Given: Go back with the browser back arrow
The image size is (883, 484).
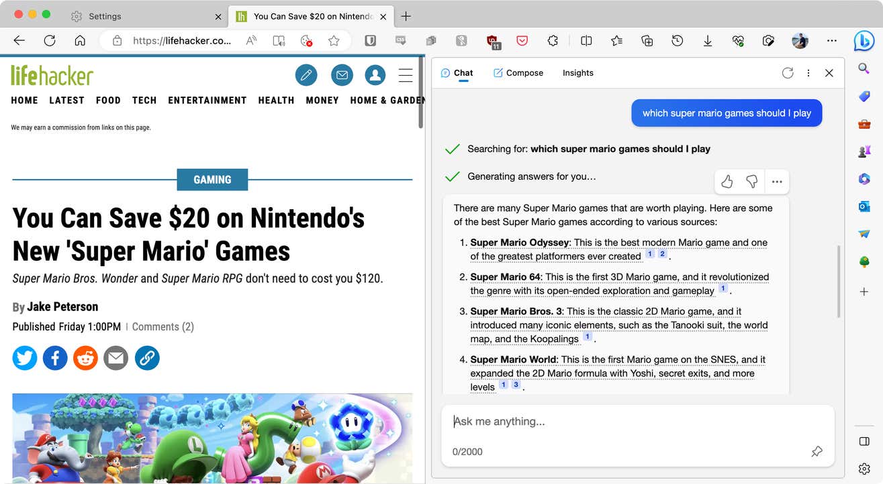Looking at the screenshot, I should [19, 41].
